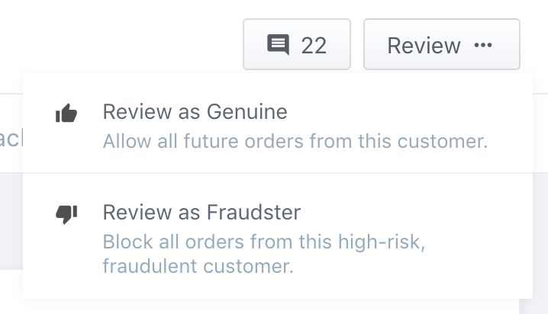Click "Allow all future orders from this customer" text

point(295,142)
